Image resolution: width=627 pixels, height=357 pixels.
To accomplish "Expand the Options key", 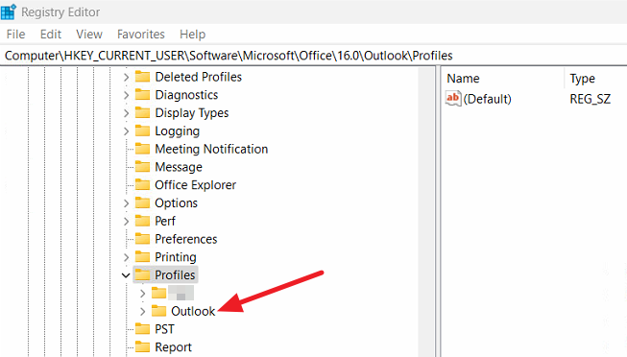I will click(x=126, y=203).
